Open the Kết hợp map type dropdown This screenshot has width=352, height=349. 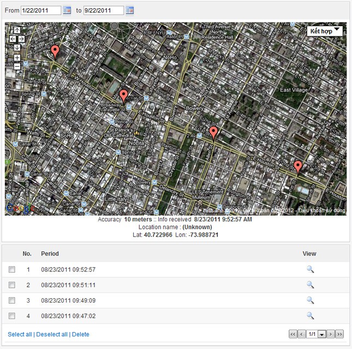coord(325,31)
